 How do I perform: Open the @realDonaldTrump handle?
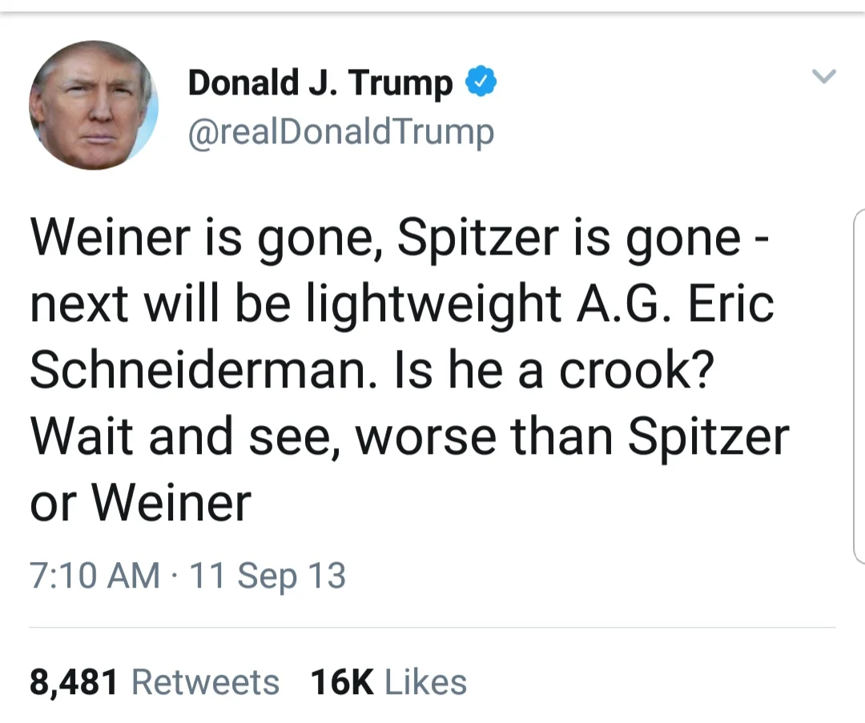(x=341, y=132)
